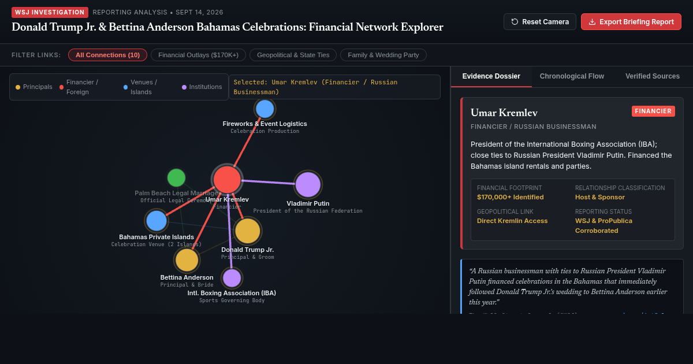Click the Institutions legend purple dot

point(184,87)
